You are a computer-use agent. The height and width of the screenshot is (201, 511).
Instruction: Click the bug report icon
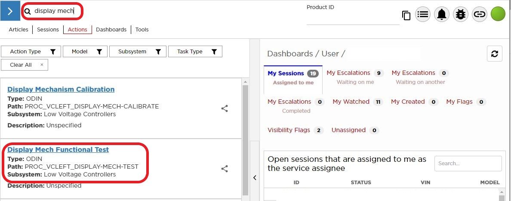point(461,14)
